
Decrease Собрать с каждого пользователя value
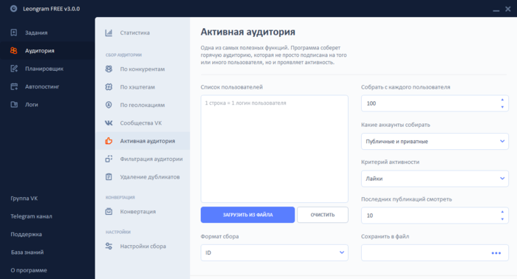(502, 107)
